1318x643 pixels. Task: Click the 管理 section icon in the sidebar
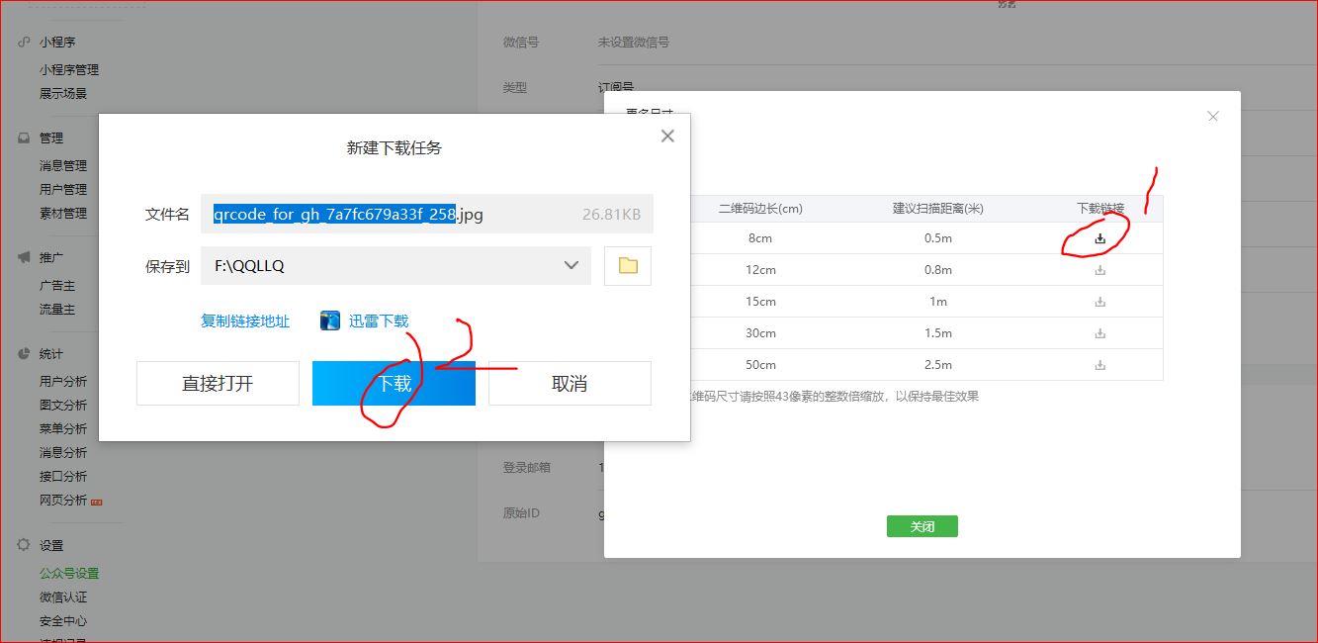24,138
